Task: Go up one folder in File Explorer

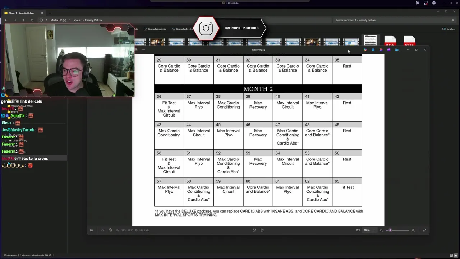Action: tap(23, 20)
